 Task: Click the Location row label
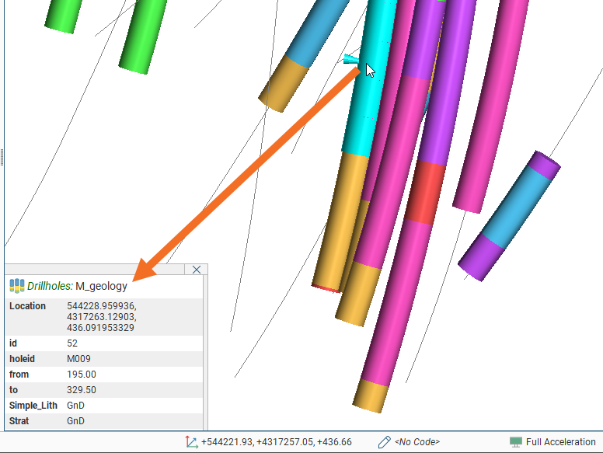tap(28, 306)
